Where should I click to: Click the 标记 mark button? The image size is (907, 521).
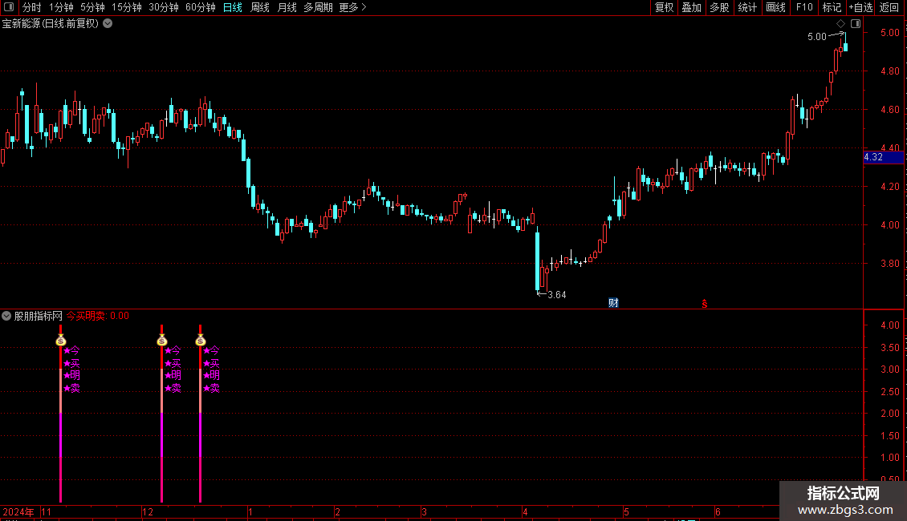click(x=832, y=7)
